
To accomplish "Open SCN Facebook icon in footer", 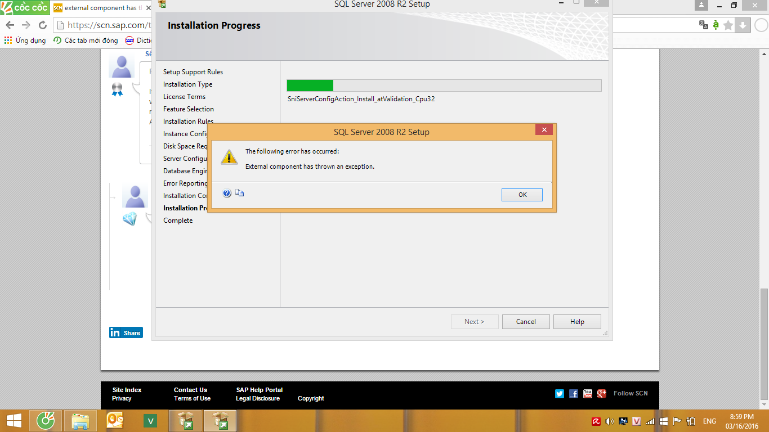I will (574, 394).
